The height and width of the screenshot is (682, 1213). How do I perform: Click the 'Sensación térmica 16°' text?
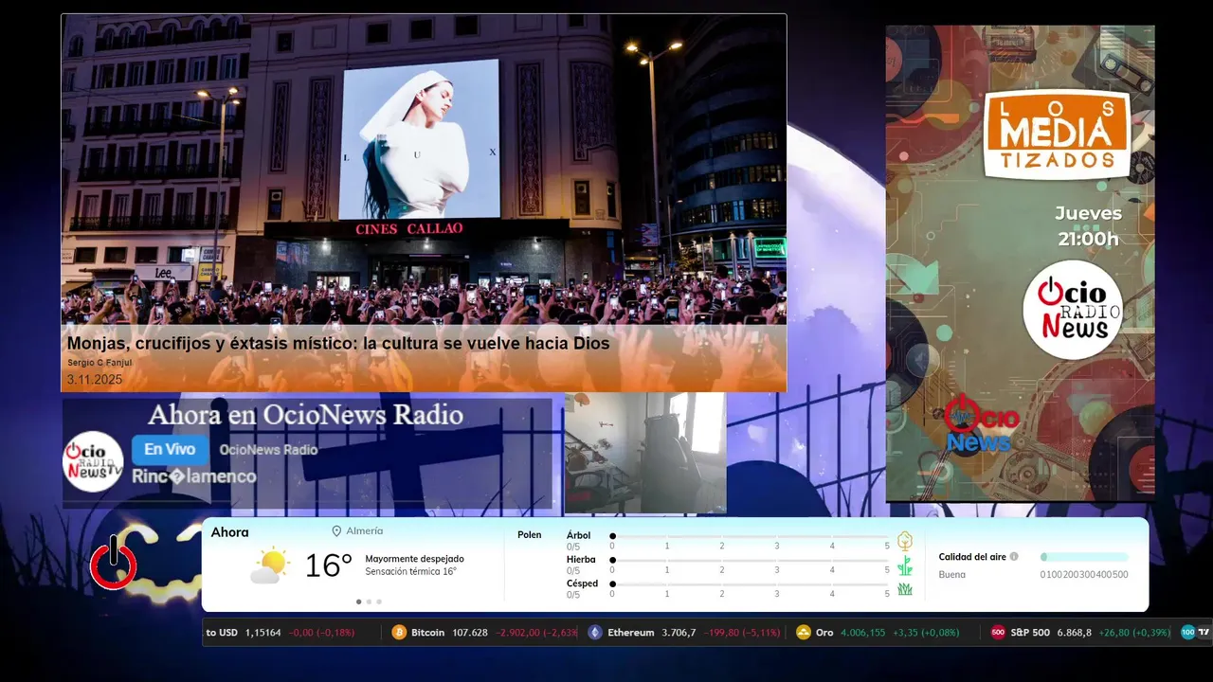[x=410, y=572]
